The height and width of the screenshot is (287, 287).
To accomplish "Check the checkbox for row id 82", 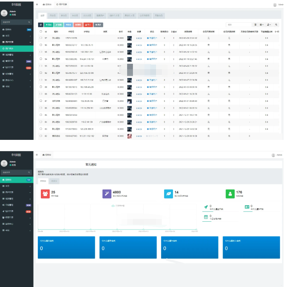I will [x=41, y=136].
